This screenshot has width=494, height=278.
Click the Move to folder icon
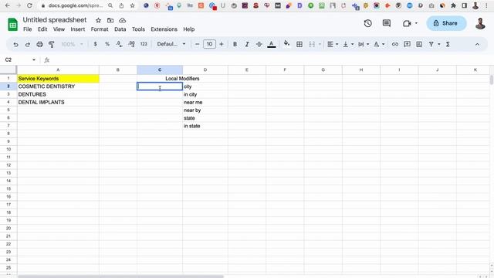pos(110,21)
